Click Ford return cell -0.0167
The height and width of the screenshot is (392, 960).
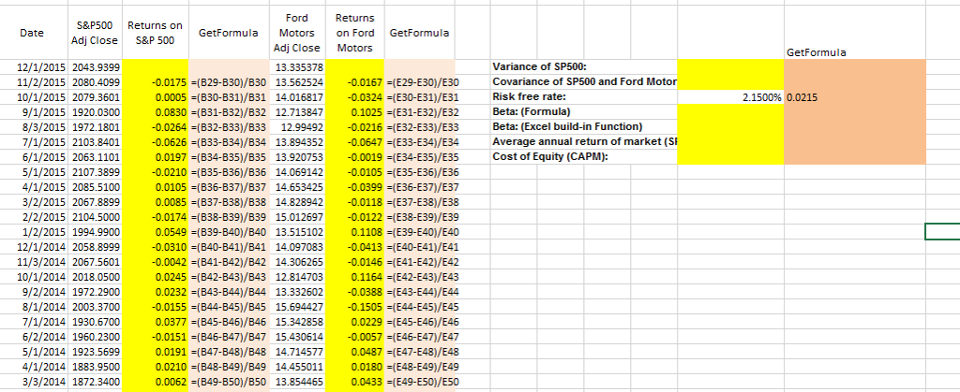click(354, 81)
